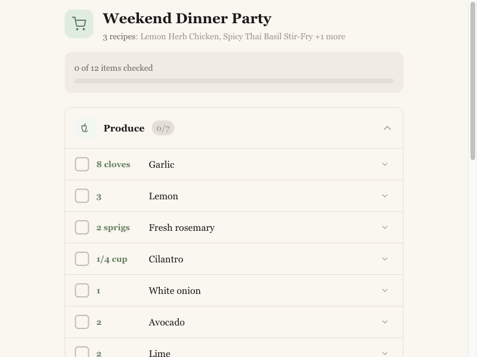This screenshot has width=477, height=357.
Task: Click the 0/7 count badge next to Produce
Action: pos(163,127)
